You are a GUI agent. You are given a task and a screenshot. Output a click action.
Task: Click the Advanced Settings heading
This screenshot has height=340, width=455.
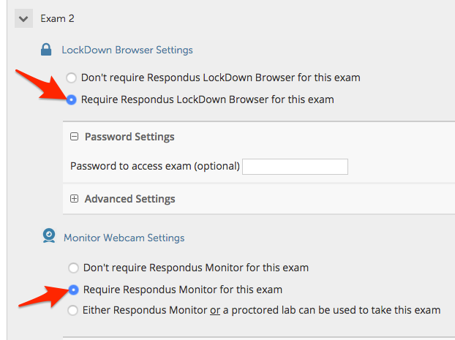tap(129, 199)
